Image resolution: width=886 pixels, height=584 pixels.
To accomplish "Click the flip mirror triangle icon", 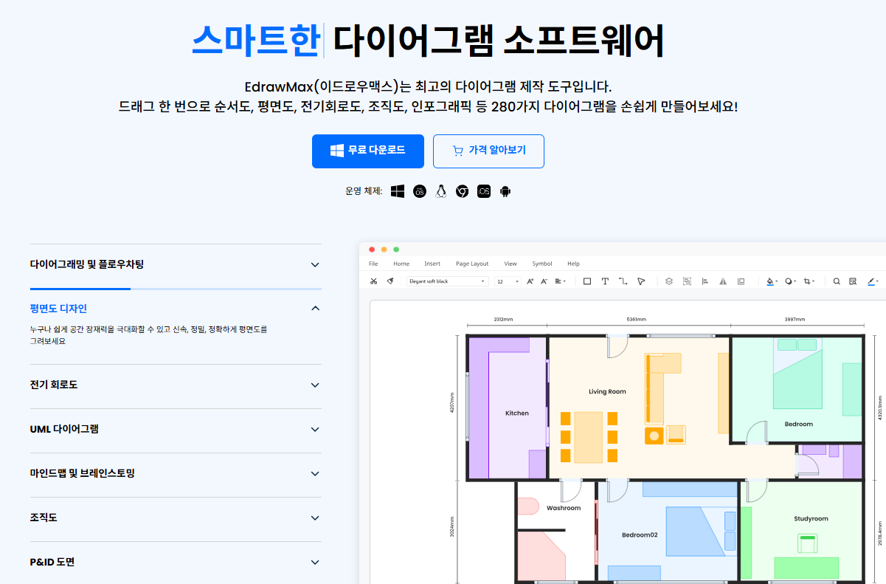I will point(723,281).
